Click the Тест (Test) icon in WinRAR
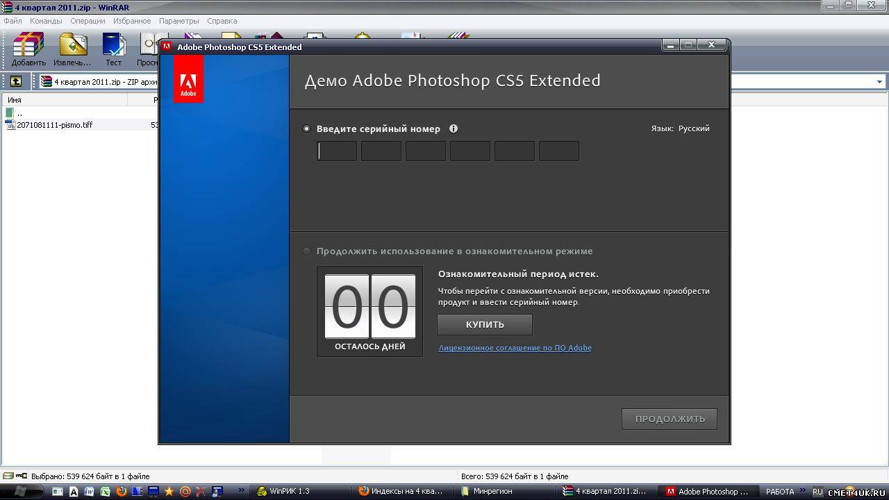The width and height of the screenshot is (889, 500). coord(113,46)
